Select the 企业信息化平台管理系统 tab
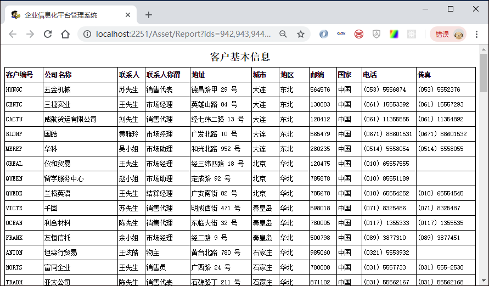This screenshot has width=489, height=286. tap(70, 15)
